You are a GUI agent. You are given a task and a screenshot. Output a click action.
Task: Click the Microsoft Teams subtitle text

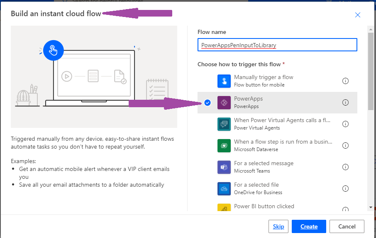252,171
